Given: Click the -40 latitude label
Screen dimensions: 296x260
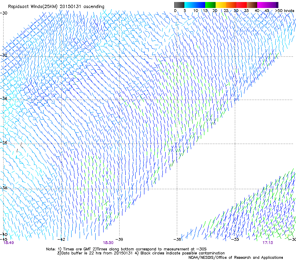Looking at the screenshot, I should click(x=4, y=235).
